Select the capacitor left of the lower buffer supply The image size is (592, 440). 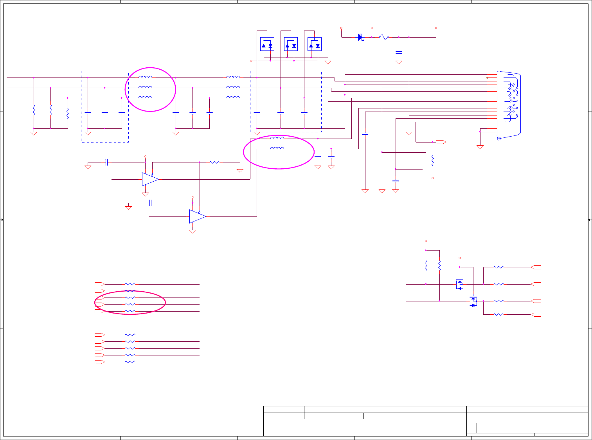point(151,203)
